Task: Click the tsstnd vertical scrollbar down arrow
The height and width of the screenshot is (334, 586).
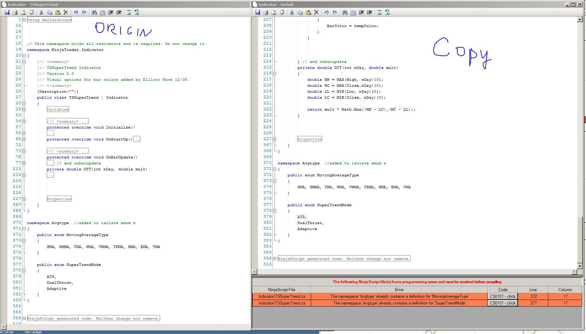Action: coord(580,266)
